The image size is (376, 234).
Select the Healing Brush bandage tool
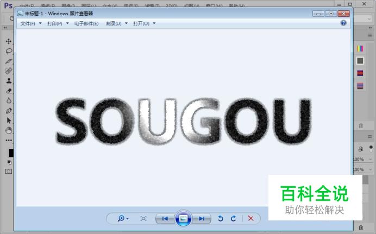9,71
